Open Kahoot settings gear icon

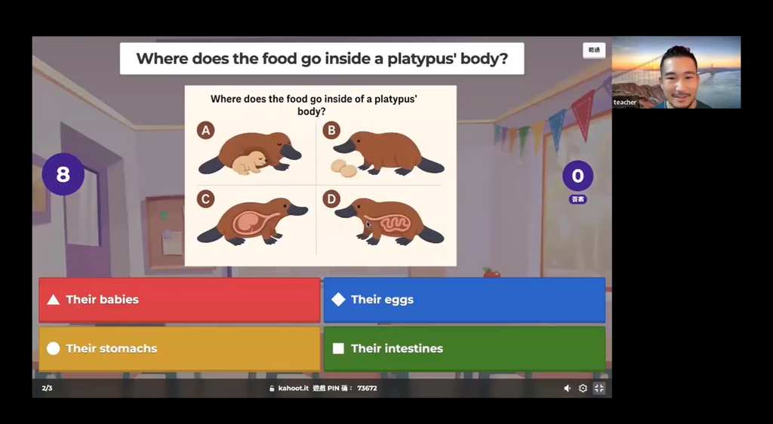pyautogui.click(x=583, y=389)
